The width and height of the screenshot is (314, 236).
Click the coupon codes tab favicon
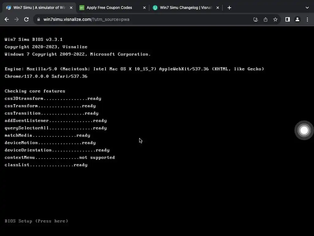click(x=82, y=8)
